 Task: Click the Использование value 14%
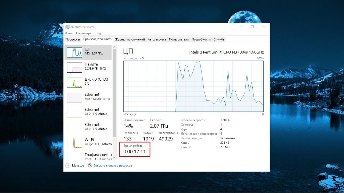[x=128, y=126]
